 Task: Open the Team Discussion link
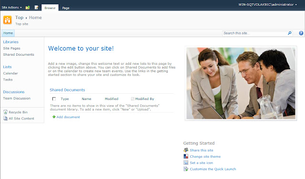pyautogui.click(x=17, y=98)
